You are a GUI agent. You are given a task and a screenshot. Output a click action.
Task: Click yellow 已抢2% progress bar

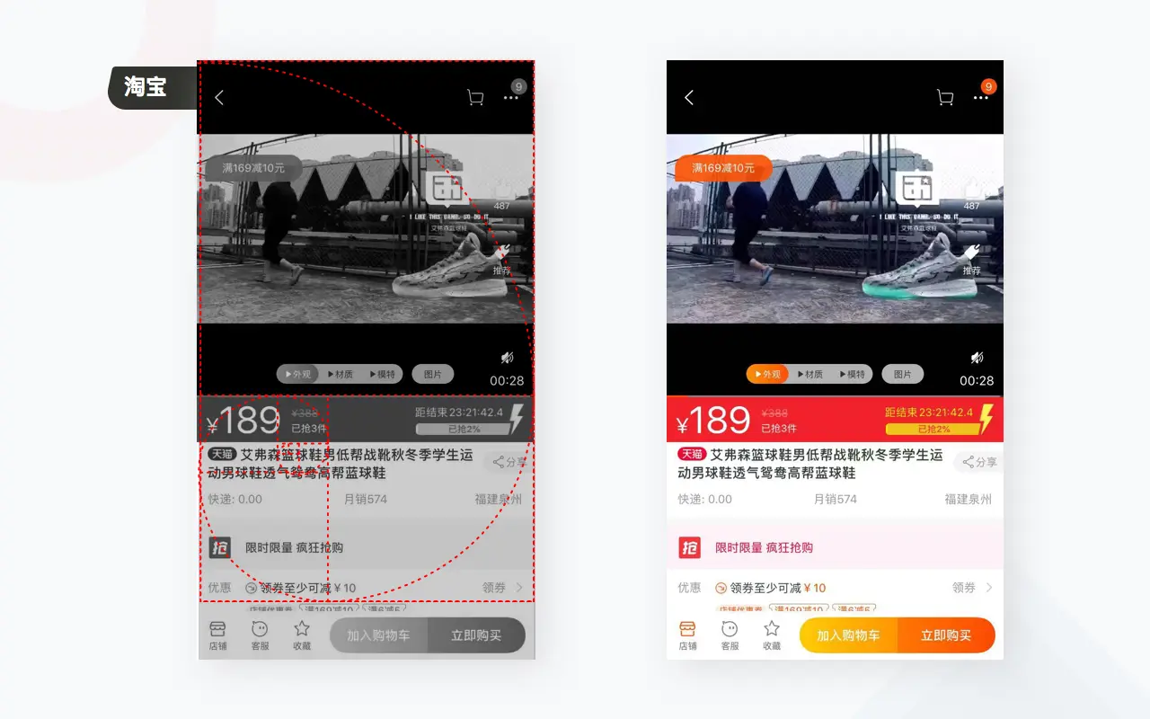pos(933,430)
